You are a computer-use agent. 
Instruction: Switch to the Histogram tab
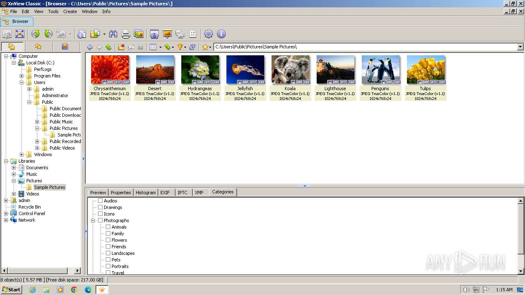[x=146, y=193]
